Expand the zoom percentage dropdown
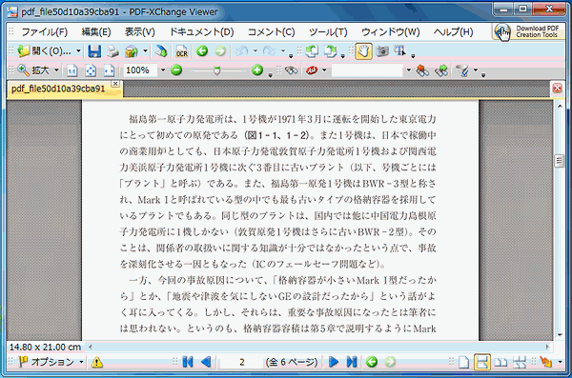The width and height of the screenshot is (572, 378). [163, 70]
